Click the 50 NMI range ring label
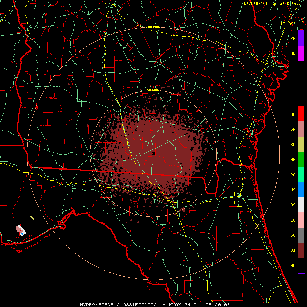The height and width of the screenshot is (307, 307). pyautogui.click(x=153, y=90)
